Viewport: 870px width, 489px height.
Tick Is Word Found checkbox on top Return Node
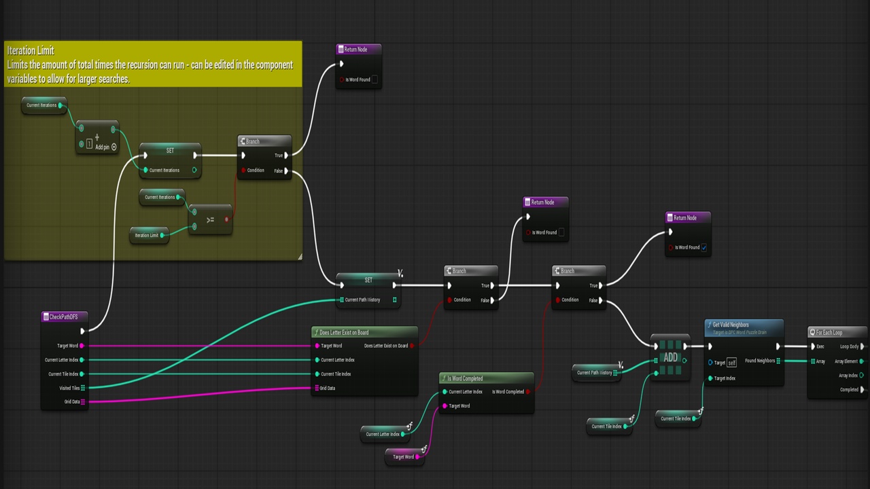pos(374,79)
